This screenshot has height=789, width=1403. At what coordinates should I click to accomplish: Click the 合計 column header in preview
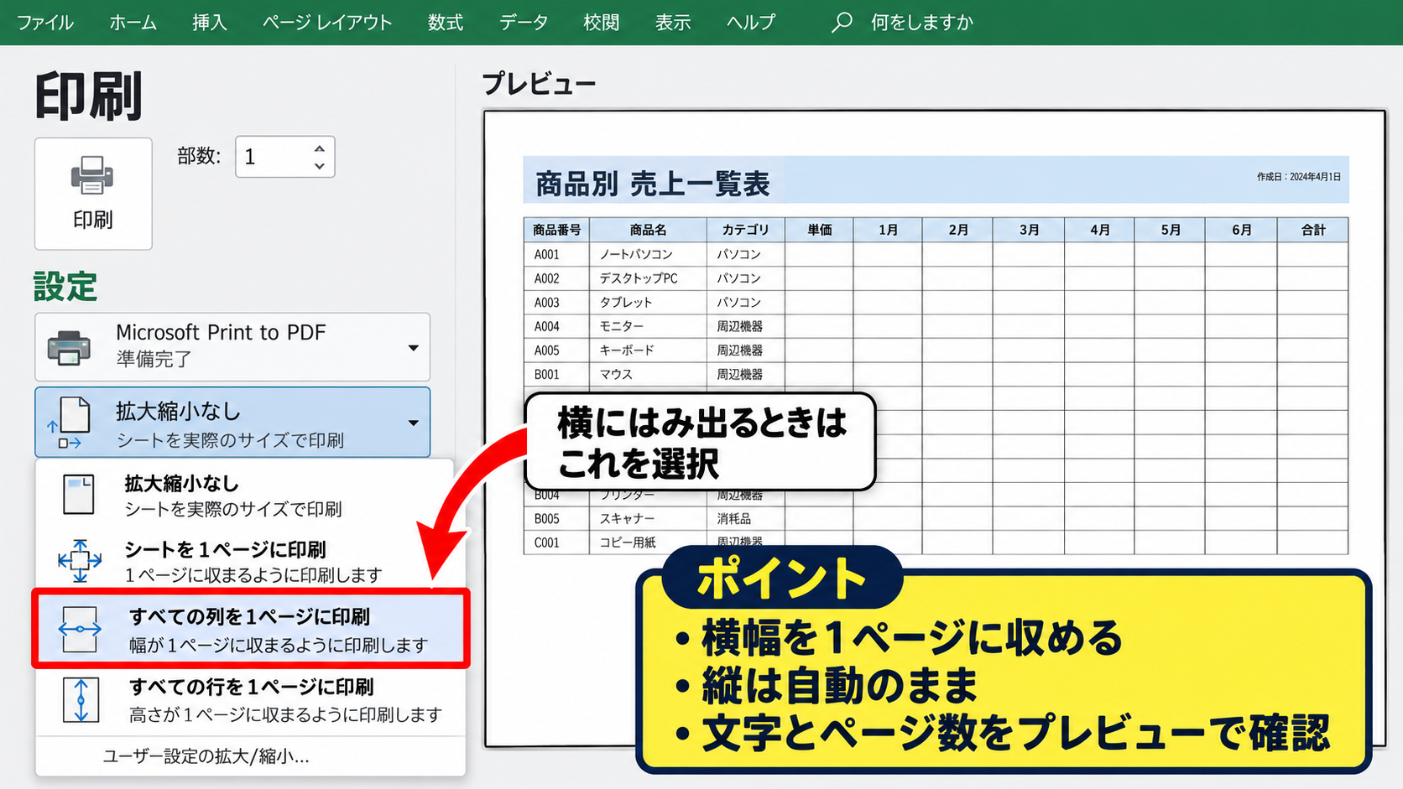click(x=1313, y=230)
